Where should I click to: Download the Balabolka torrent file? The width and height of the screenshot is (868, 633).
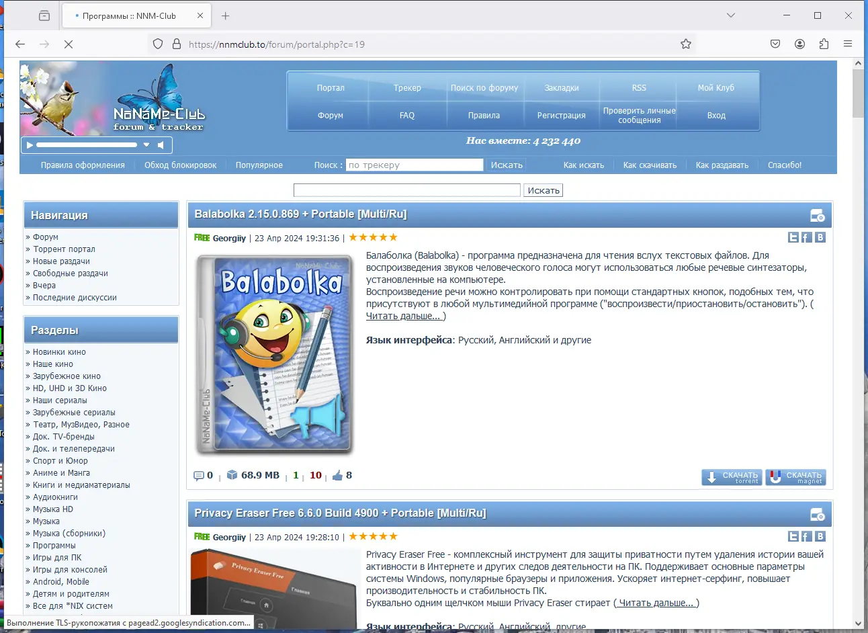point(732,477)
